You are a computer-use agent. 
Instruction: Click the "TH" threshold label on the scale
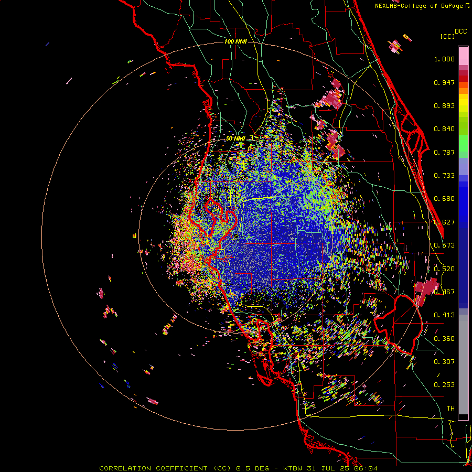click(450, 409)
